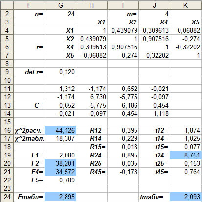The height and width of the screenshot is (202, 202).
Task: Select t15 value 0,077
Action: [x=185, y=147]
